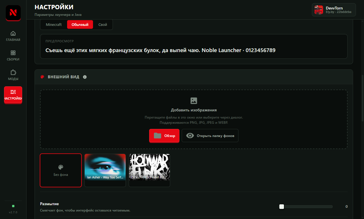
Task: Click the Размытие value 0
Action: coord(346,207)
